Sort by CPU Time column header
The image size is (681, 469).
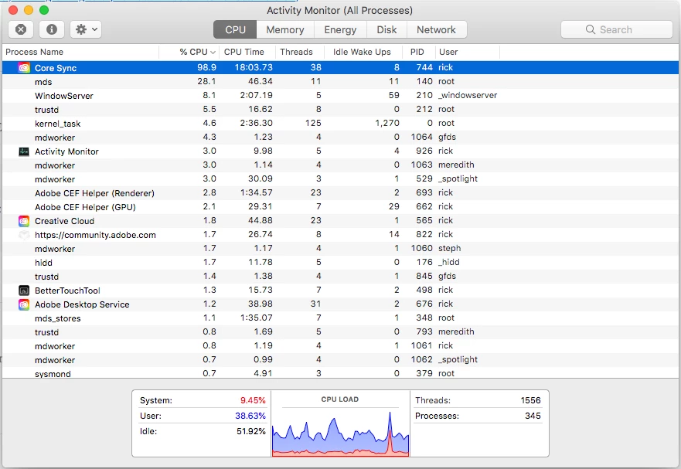(247, 52)
